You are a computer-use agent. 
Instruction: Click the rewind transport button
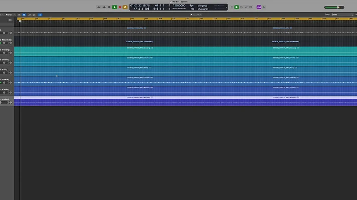click(99, 7)
